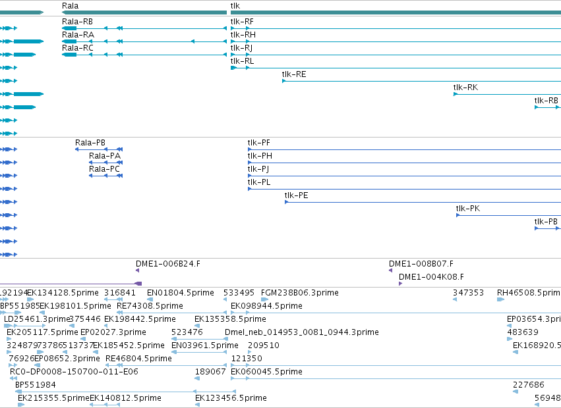Pick the tlk-PF protein feature
Image resolution: width=561 pixels, height=408 pixels.
coord(259,143)
